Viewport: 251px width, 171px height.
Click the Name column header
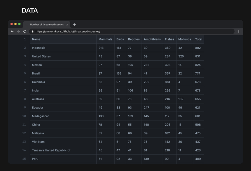click(36, 39)
